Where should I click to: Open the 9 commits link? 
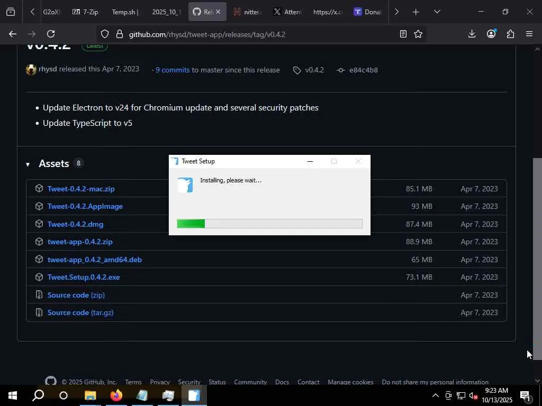point(173,70)
